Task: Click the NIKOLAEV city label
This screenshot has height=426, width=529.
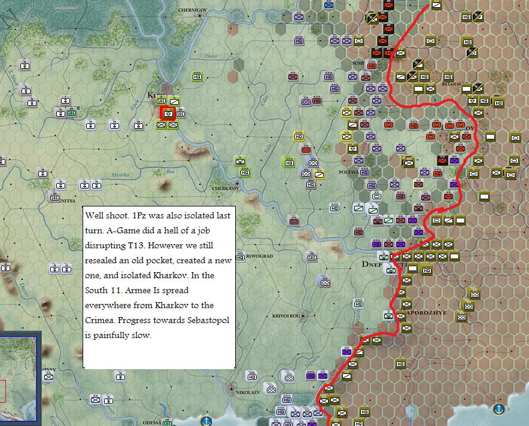Action: 248,392
